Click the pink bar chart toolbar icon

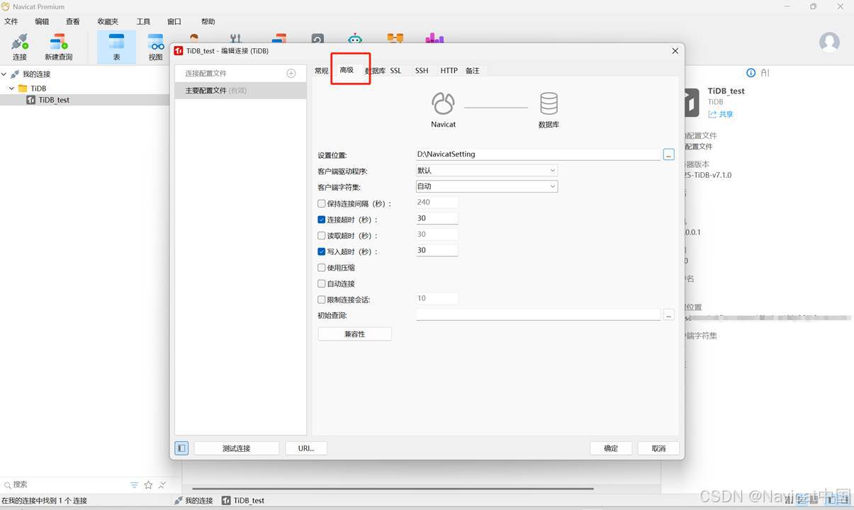(x=434, y=38)
